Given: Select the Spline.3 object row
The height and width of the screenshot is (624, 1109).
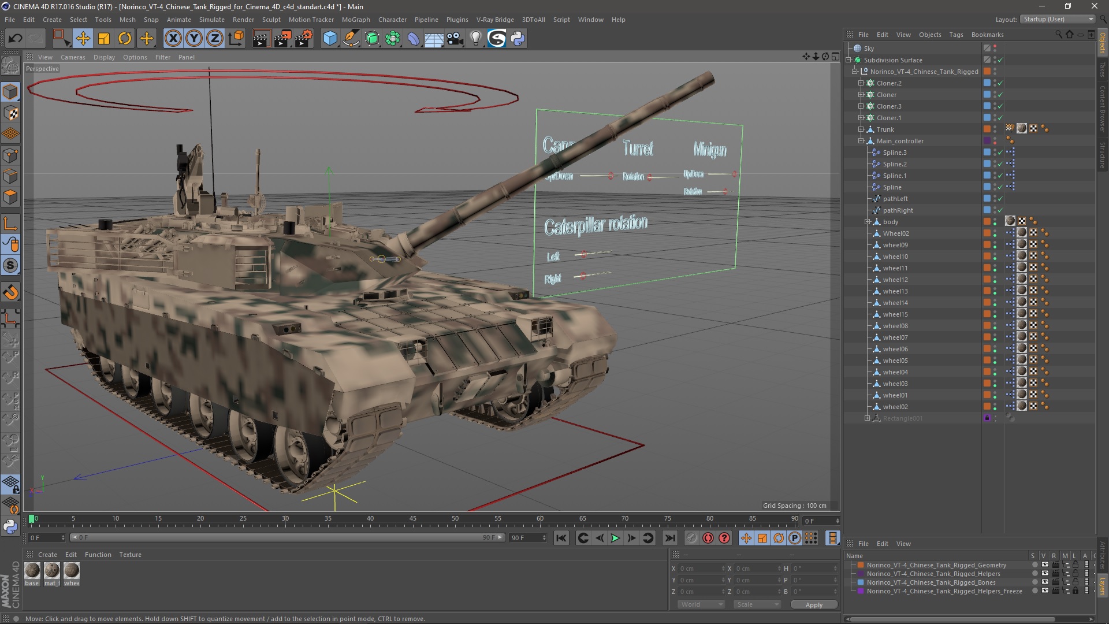Looking at the screenshot, I should [895, 153].
